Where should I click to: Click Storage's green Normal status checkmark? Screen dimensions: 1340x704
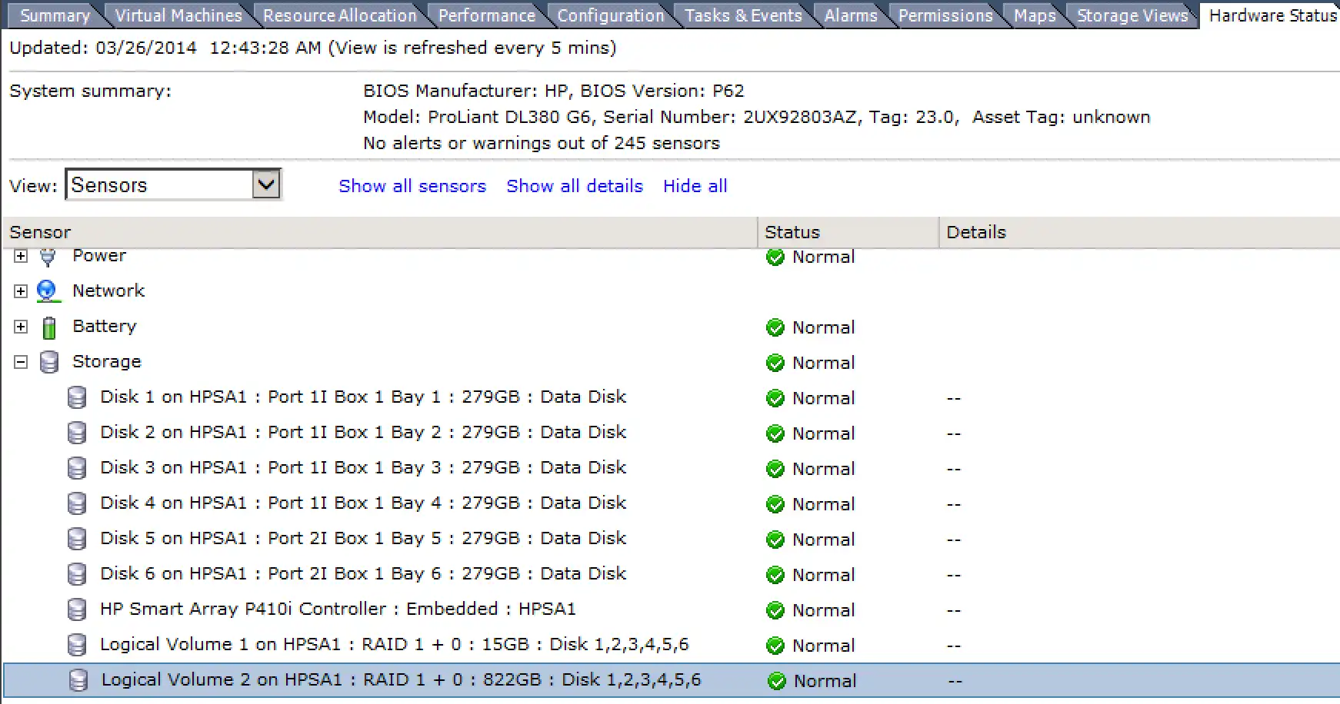[x=775, y=363]
